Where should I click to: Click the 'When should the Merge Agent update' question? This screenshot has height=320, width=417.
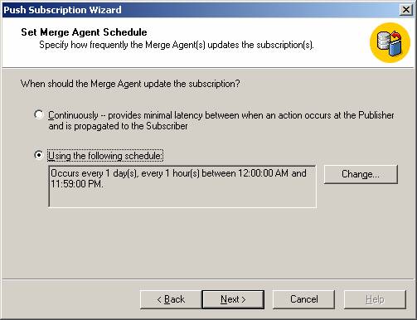(x=130, y=84)
